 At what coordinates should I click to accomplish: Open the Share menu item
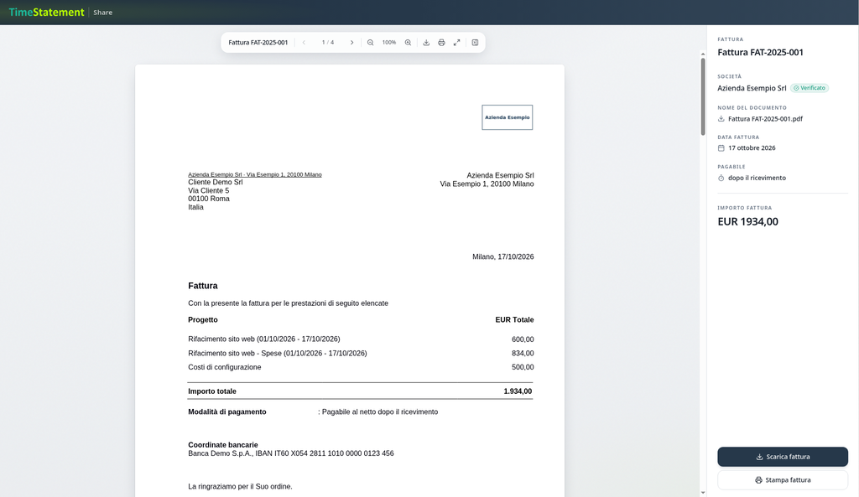coord(102,13)
